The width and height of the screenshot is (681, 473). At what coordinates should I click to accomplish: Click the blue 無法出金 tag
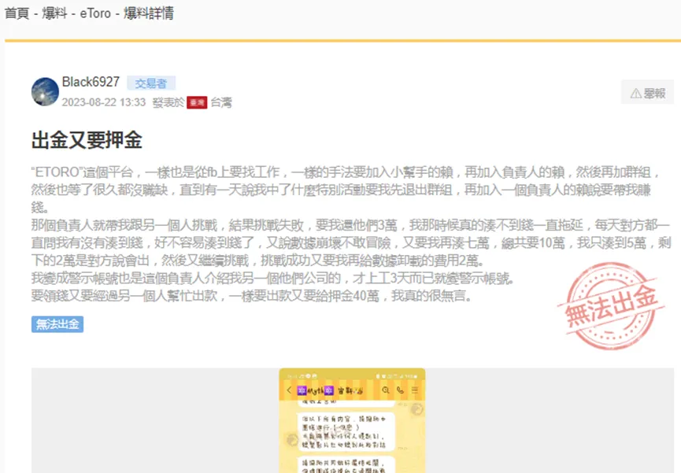coord(57,324)
